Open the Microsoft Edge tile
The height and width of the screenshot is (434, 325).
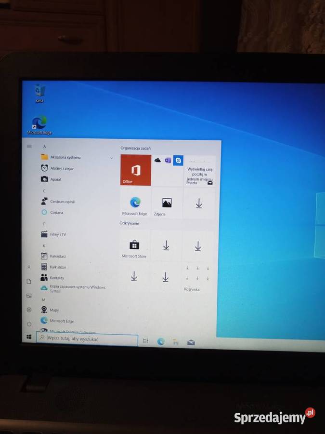135,203
